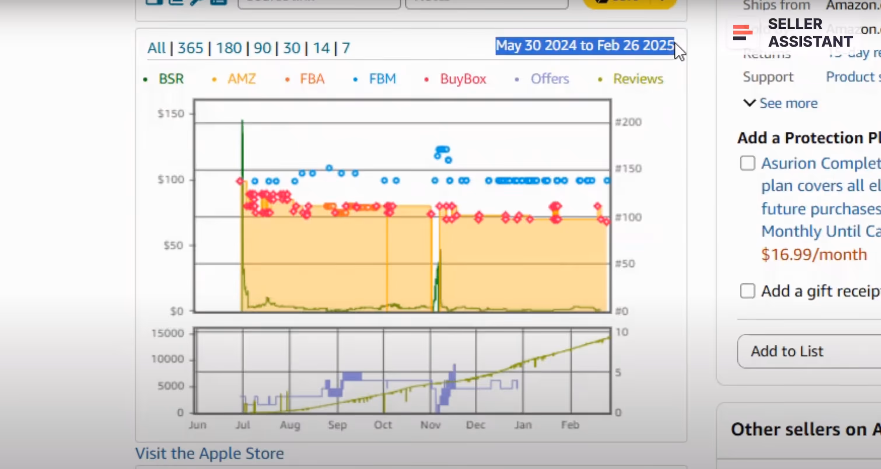Click the chevron next to See more
Screen dimensions: 881x469
(x=749, y=103)
